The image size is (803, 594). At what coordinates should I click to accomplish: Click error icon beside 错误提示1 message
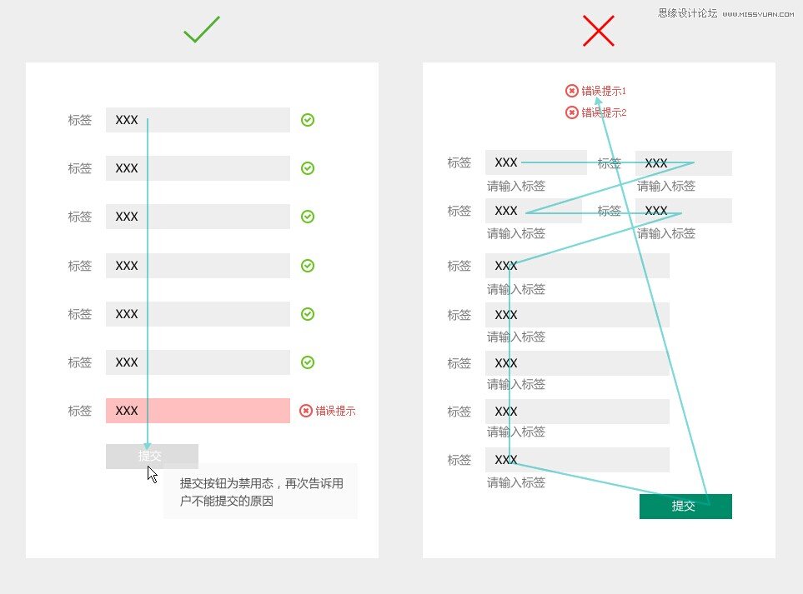(x=571, y=91)
